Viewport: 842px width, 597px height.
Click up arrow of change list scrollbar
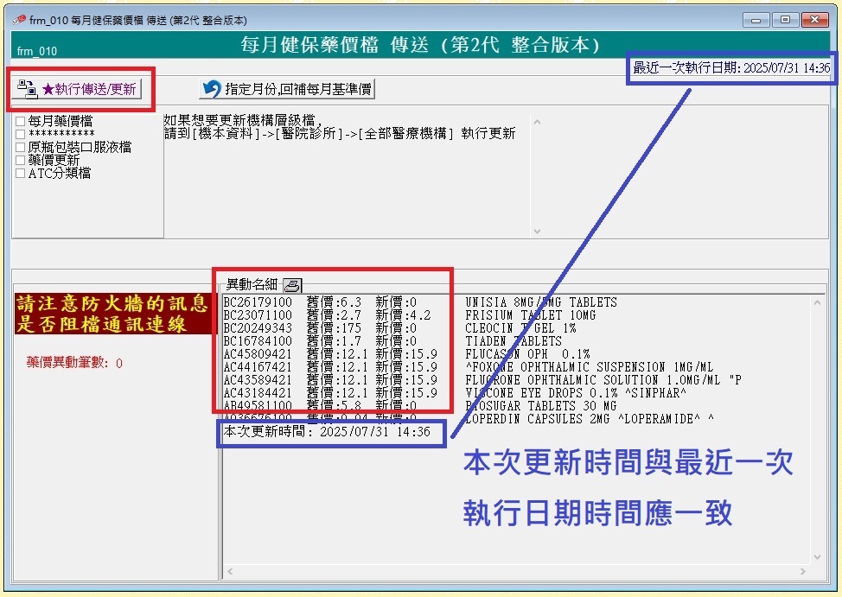pos(817,302)
